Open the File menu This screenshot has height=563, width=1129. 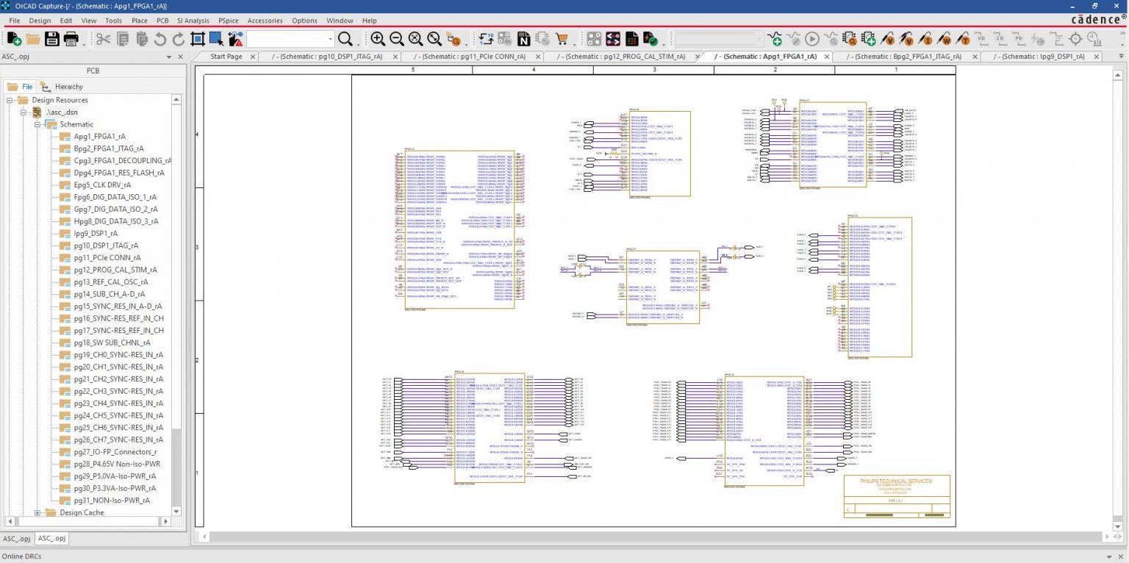point(15,21)
